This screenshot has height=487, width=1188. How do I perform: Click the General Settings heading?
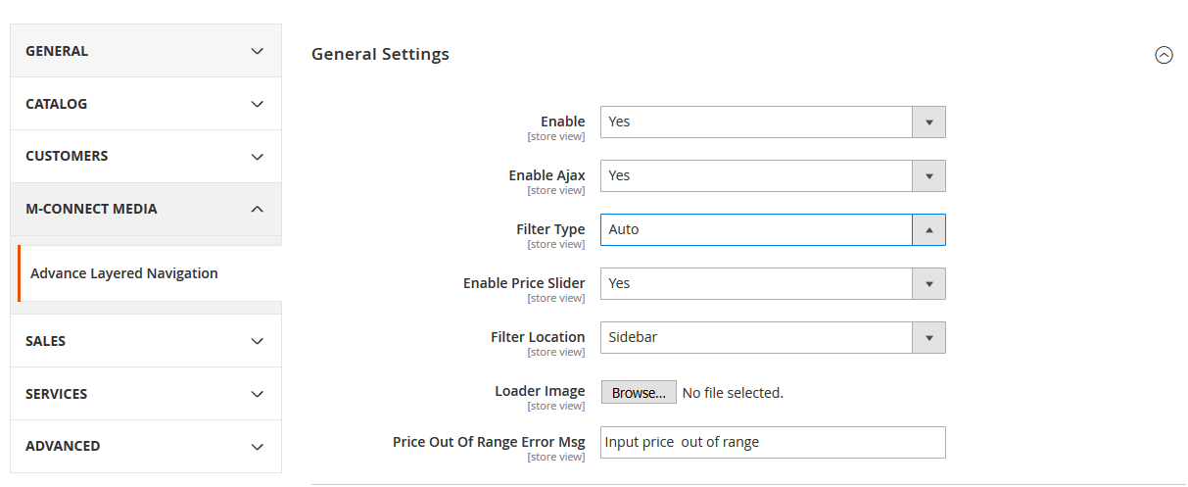(x=380, y=54)
